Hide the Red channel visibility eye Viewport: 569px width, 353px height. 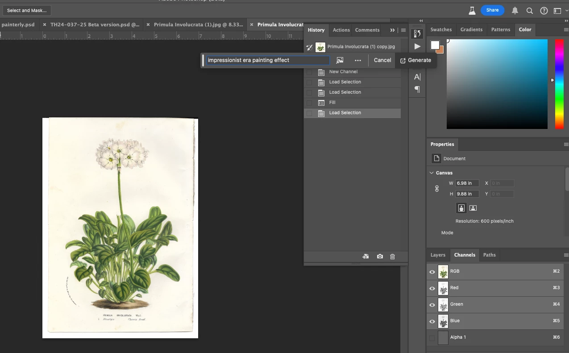click(432, 288)
